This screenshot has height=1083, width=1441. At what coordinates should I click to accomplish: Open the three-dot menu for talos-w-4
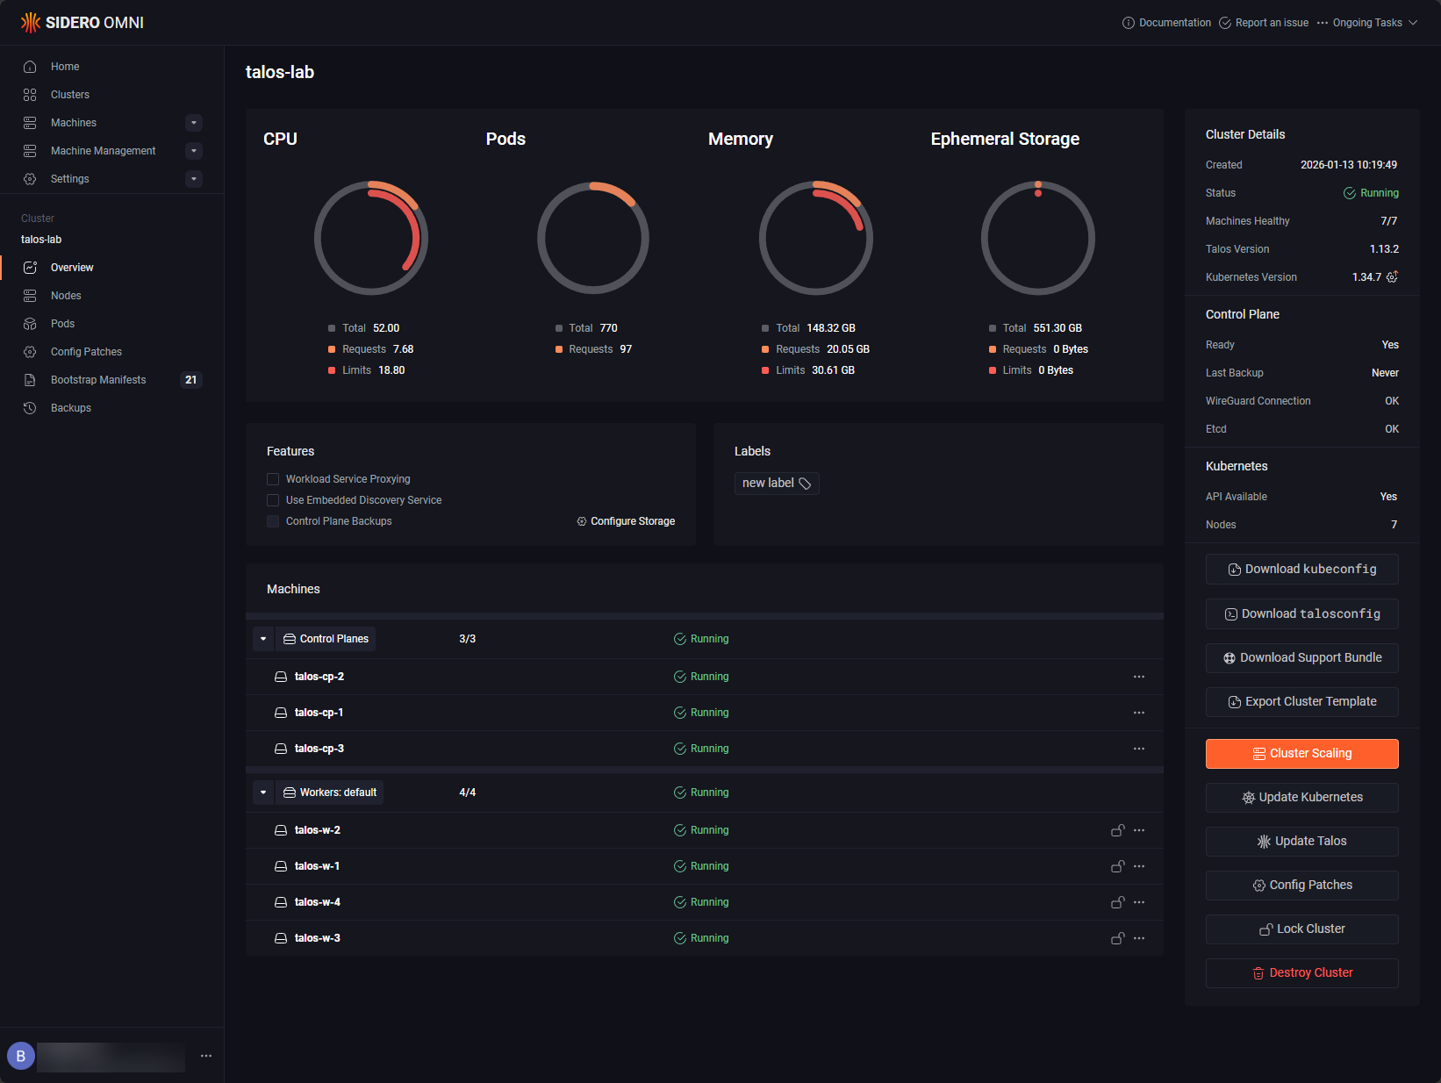pyautogui.click(x=1139, y=902)
